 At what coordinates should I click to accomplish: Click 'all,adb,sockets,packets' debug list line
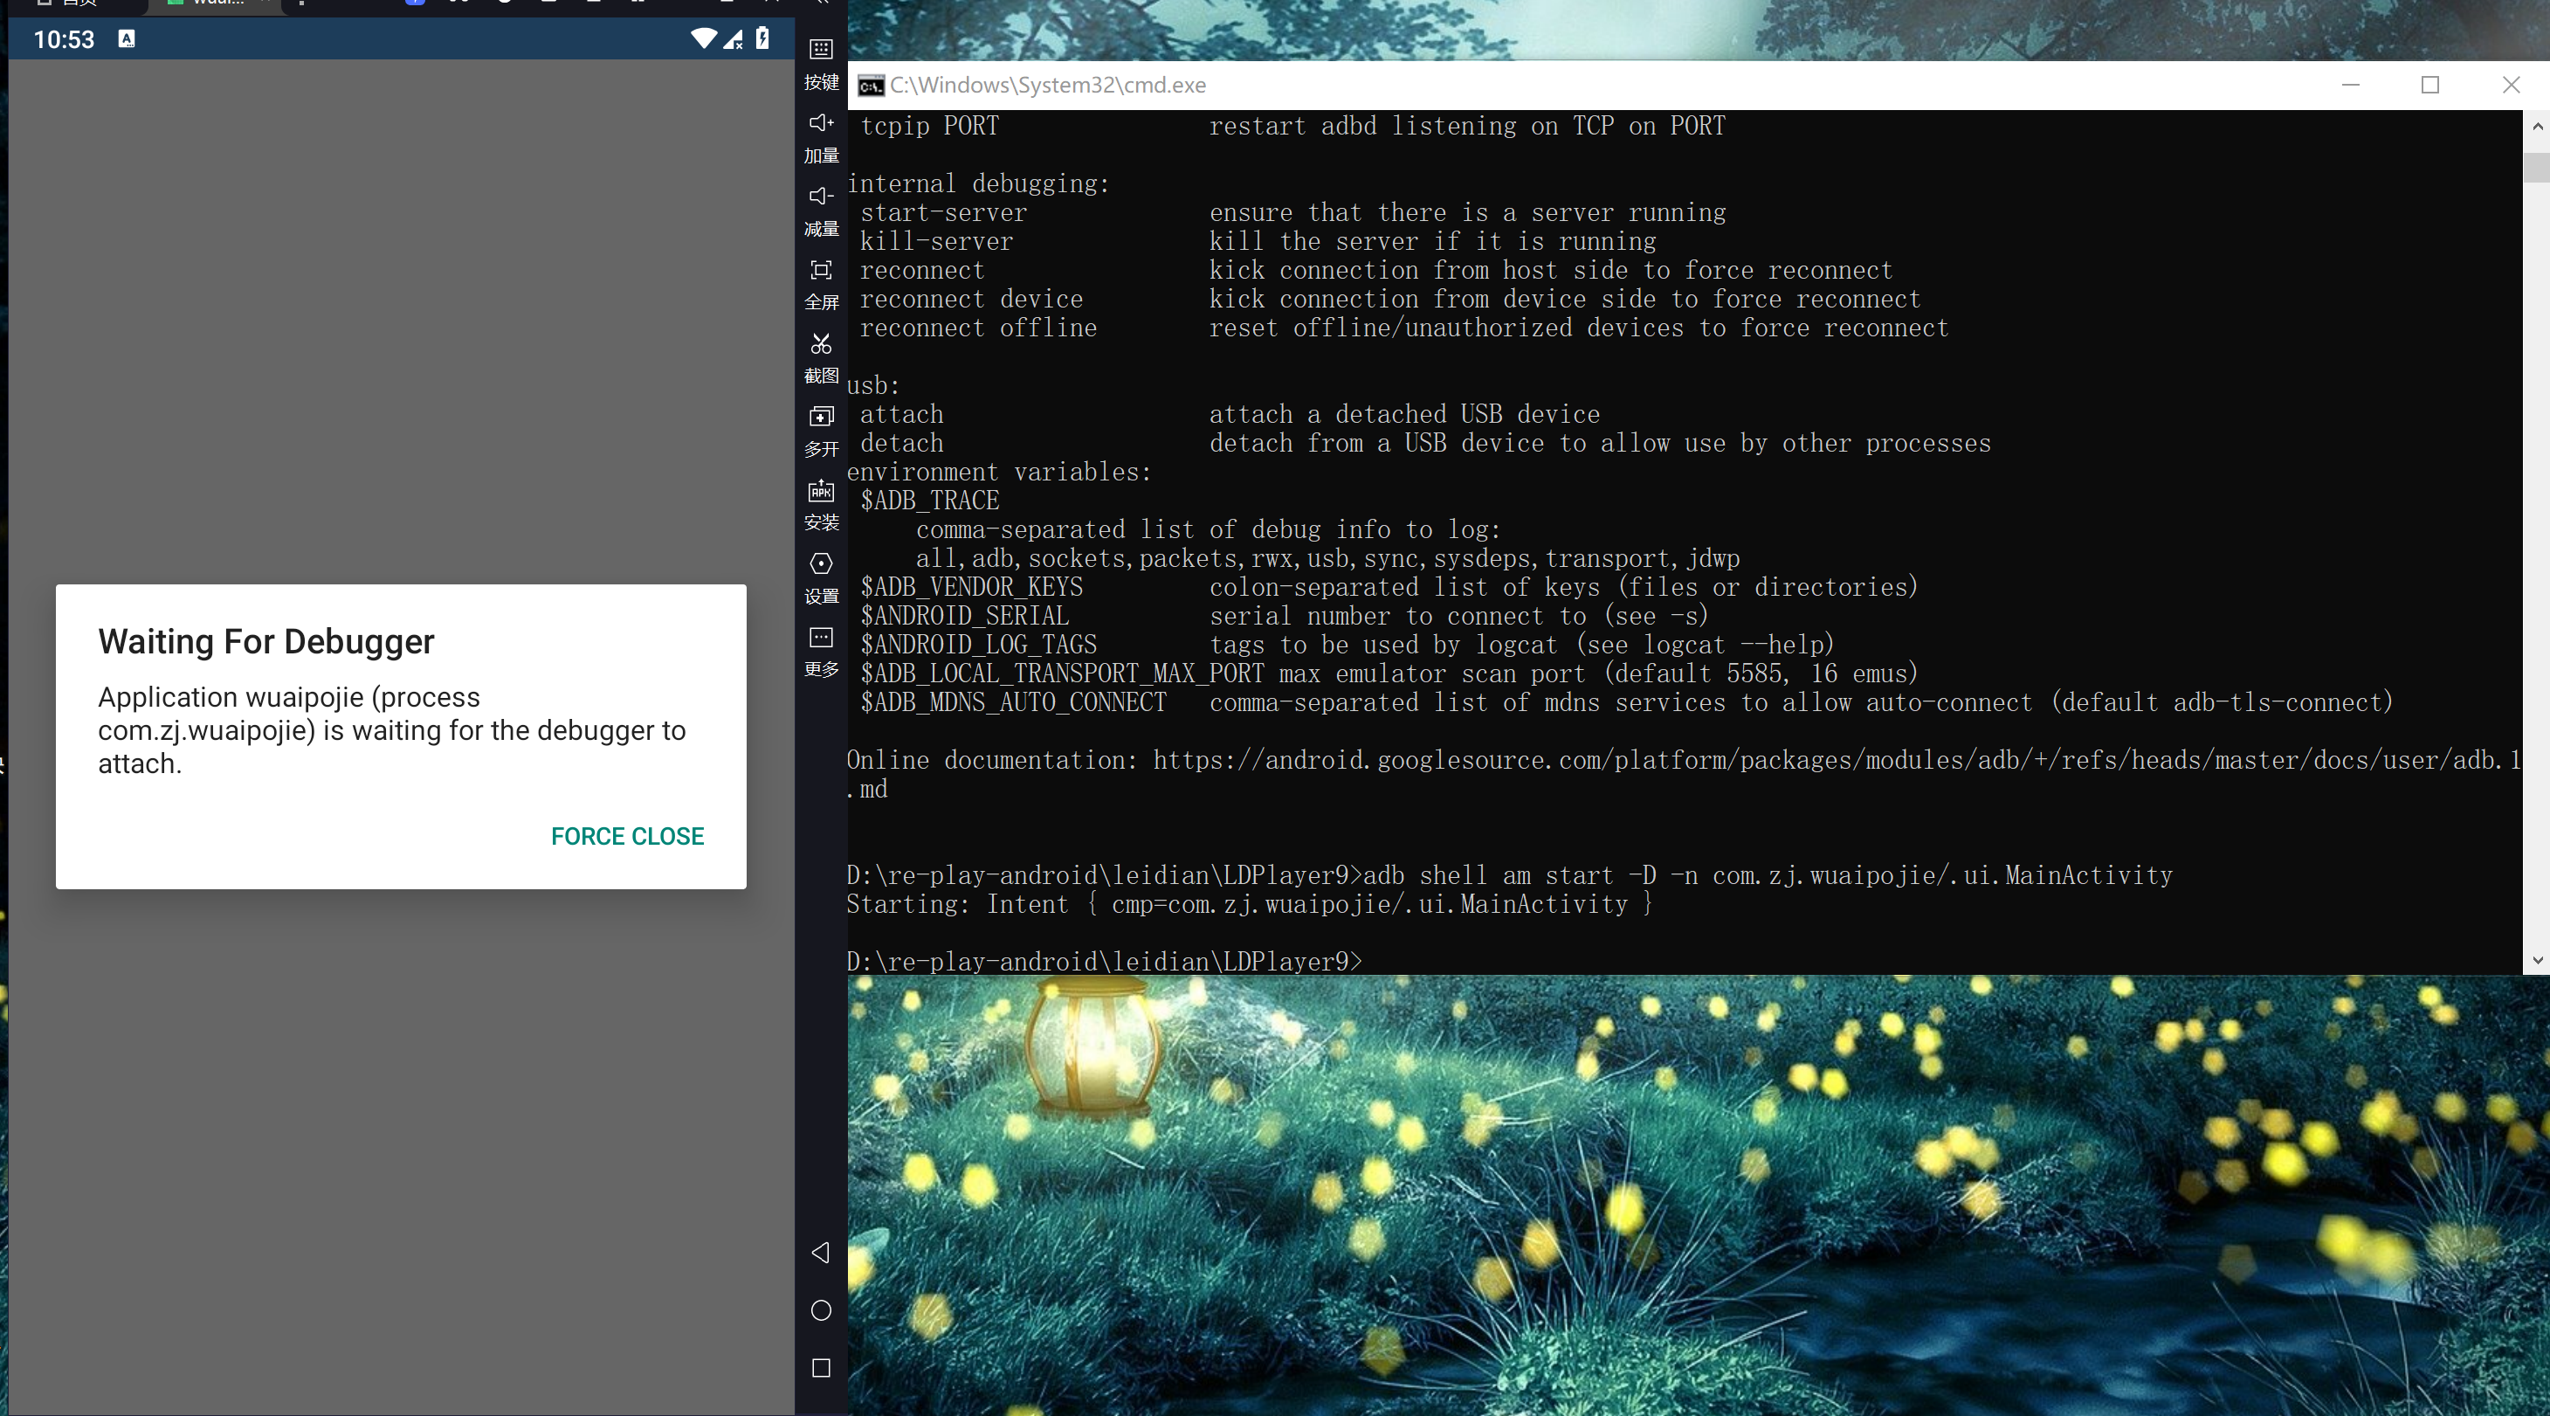(1327, 558)
